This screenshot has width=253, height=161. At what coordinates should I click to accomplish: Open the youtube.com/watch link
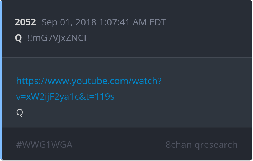(x=89, y=81)
